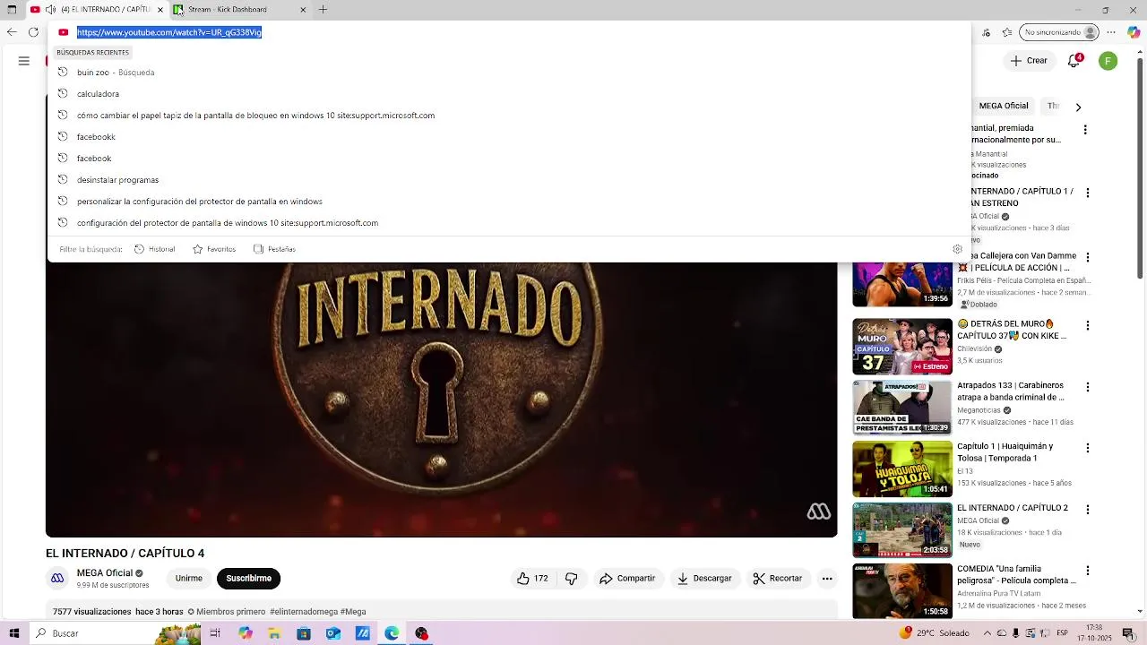Screen dimensions: 1147x645
Task: Open options for Atrapados 133 video
Action: tap(1088, 387)
